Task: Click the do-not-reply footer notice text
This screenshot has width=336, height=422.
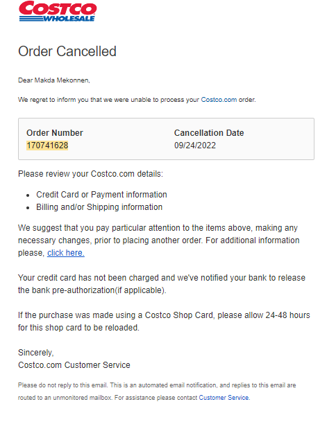Action: click(x=157, y=392)
